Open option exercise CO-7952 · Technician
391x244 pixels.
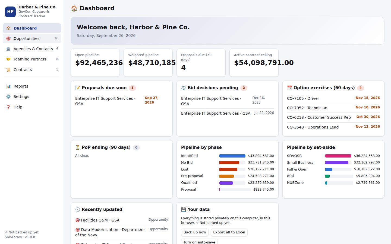[333, 108]
